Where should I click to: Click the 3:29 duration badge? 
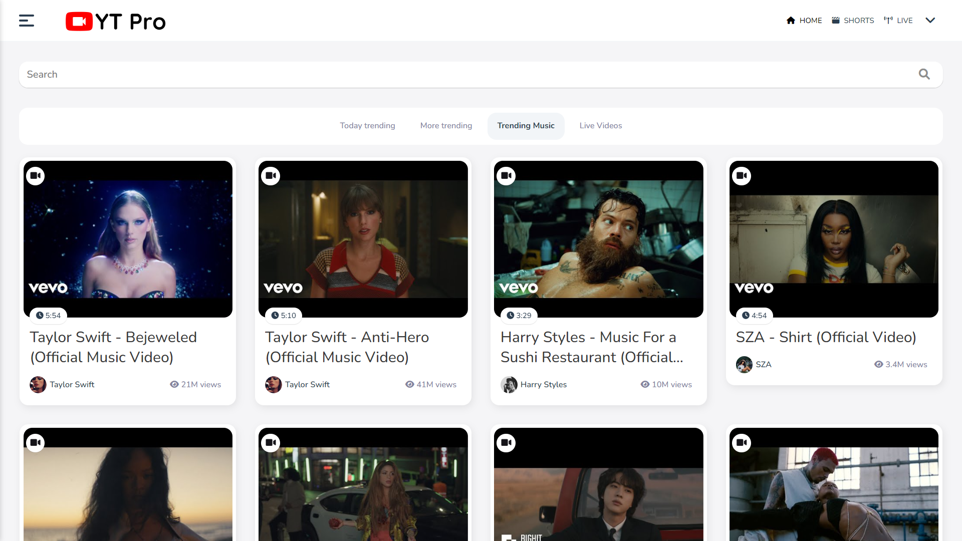point(519,316)
